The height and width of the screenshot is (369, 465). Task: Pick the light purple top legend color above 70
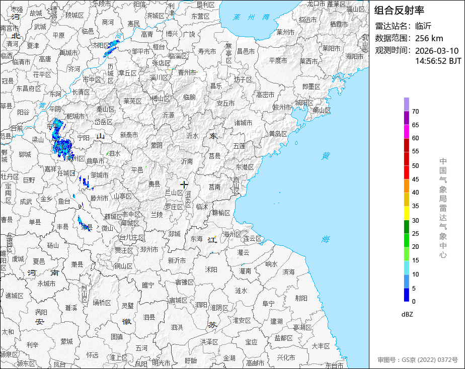tap(407, 104)
